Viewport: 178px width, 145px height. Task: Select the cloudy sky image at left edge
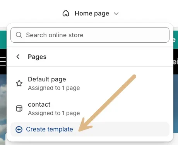click(x=3, y=109)
